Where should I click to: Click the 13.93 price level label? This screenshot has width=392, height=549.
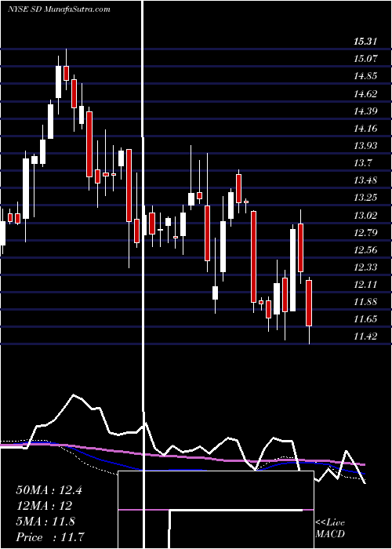click(x=365, y=146)
